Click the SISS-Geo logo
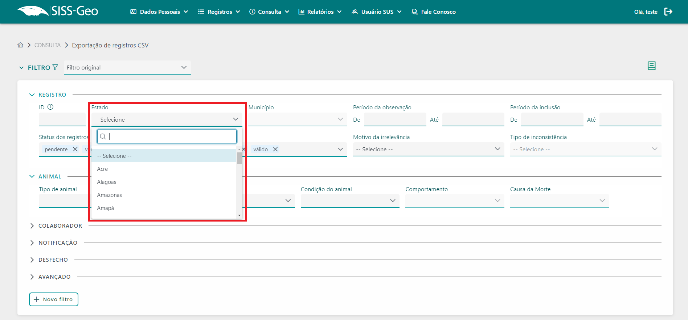688x320 pixels. (x=58, y=11)
